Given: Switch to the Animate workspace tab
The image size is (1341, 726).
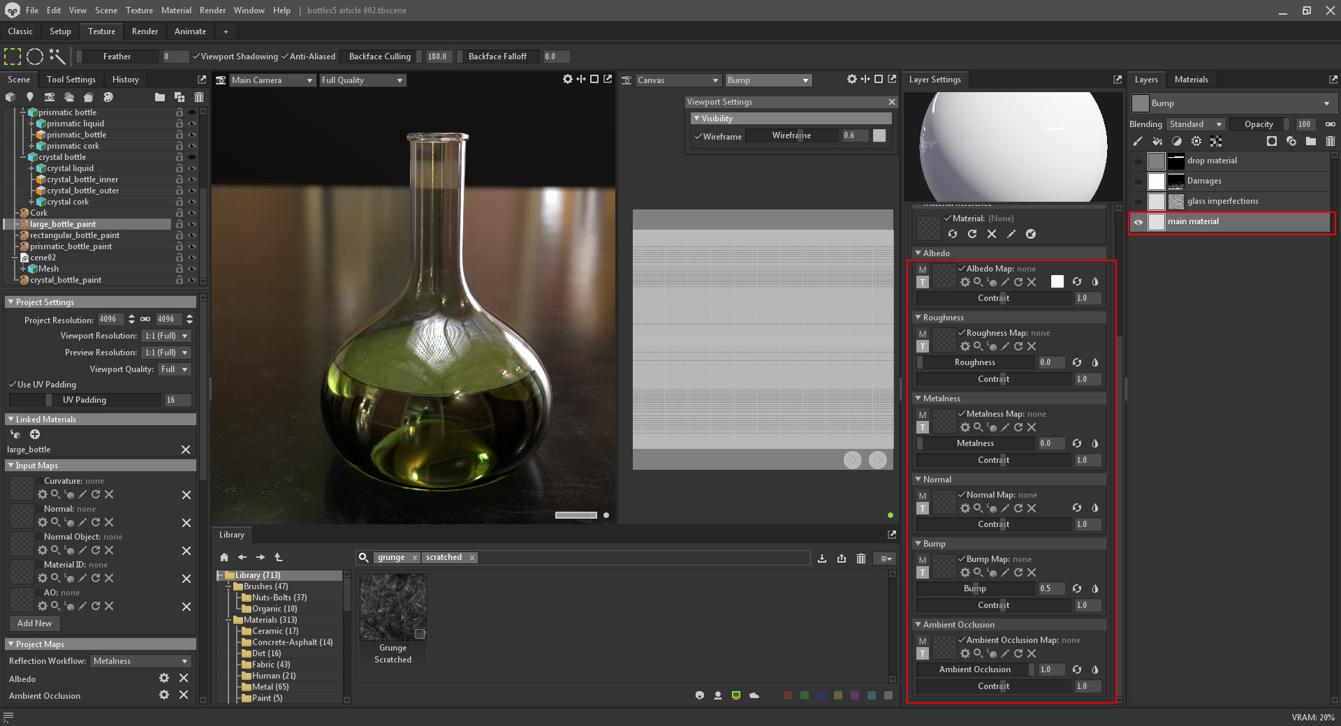Looking at the screenshot, I should point(190,31).
